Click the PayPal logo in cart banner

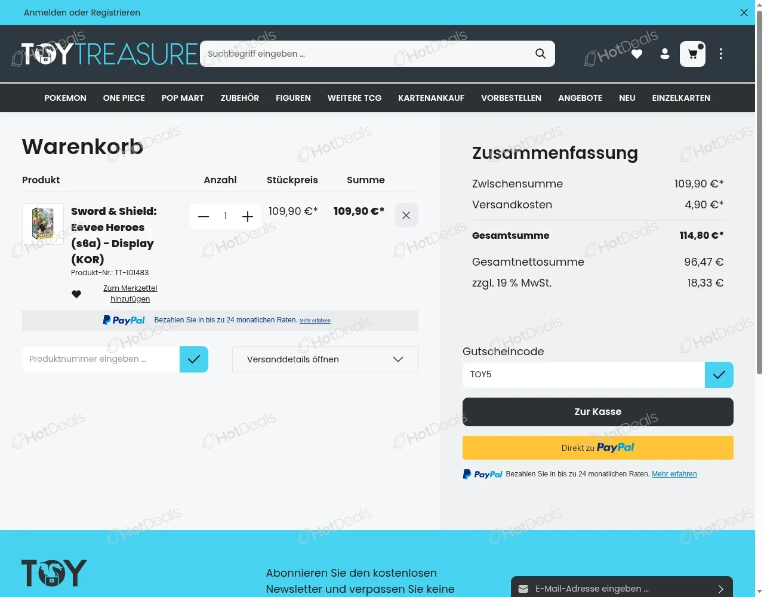(x=124, y=320)
